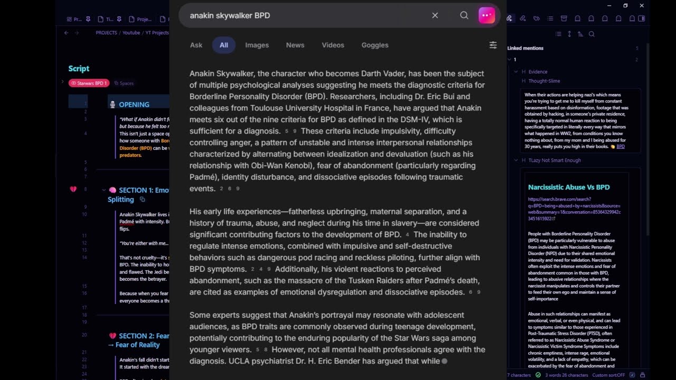
Task: Click the Linked mentions header
Action: coord(525,48)
